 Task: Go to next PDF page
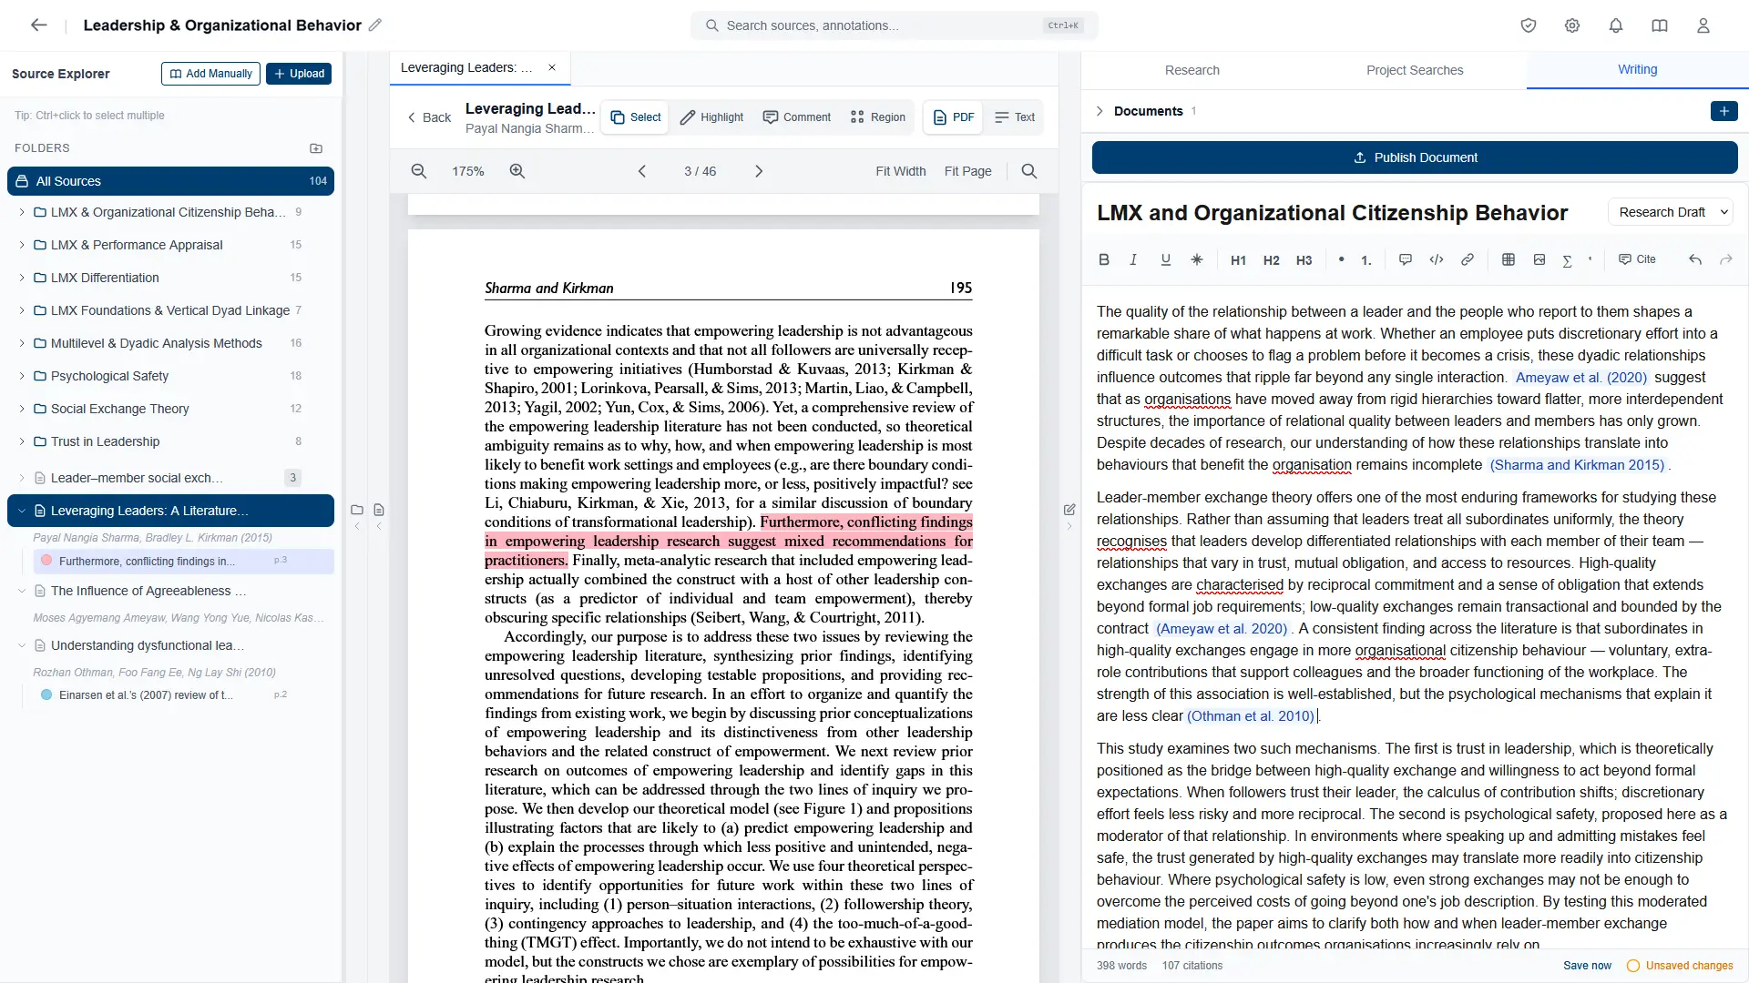click(x=759, y=171)
